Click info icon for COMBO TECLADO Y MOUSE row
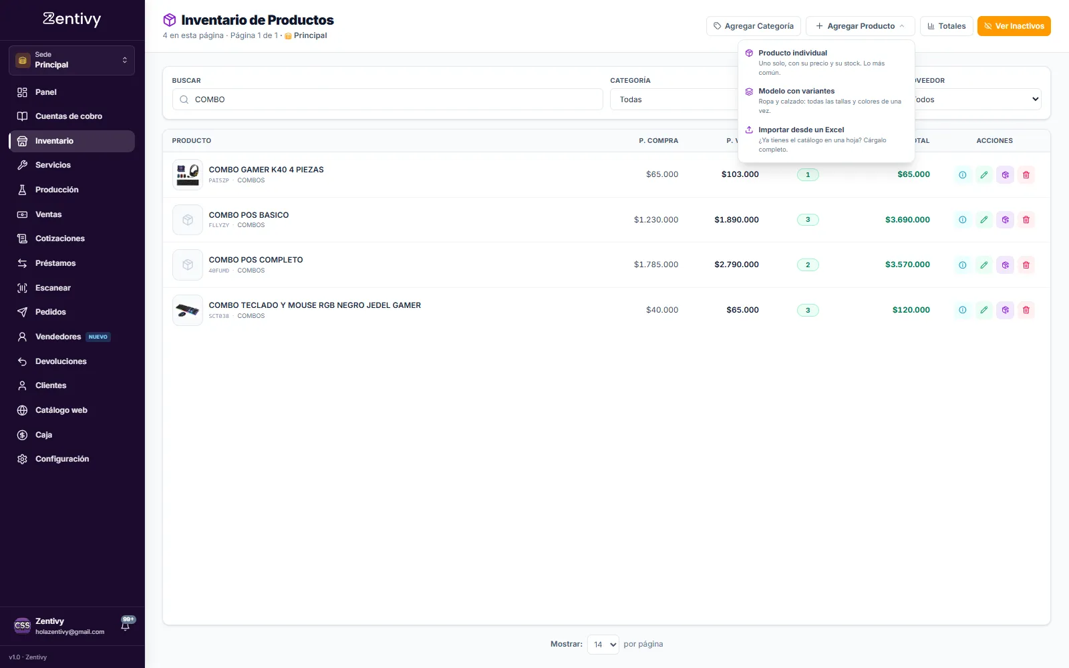 pos(962,310)
